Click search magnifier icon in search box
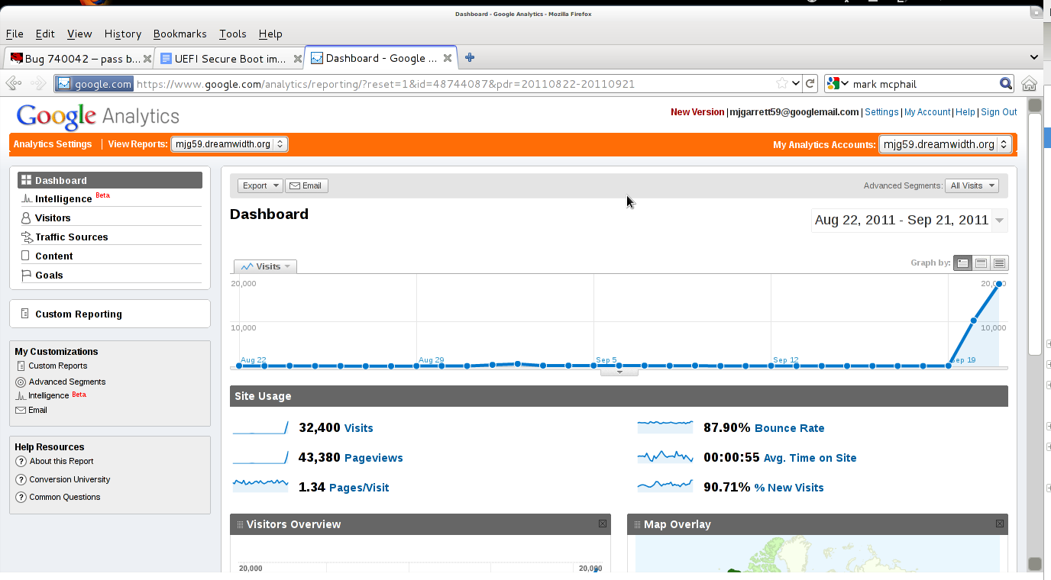The width and height of the screenshot is (1051, 580). tap(1006, 84)
